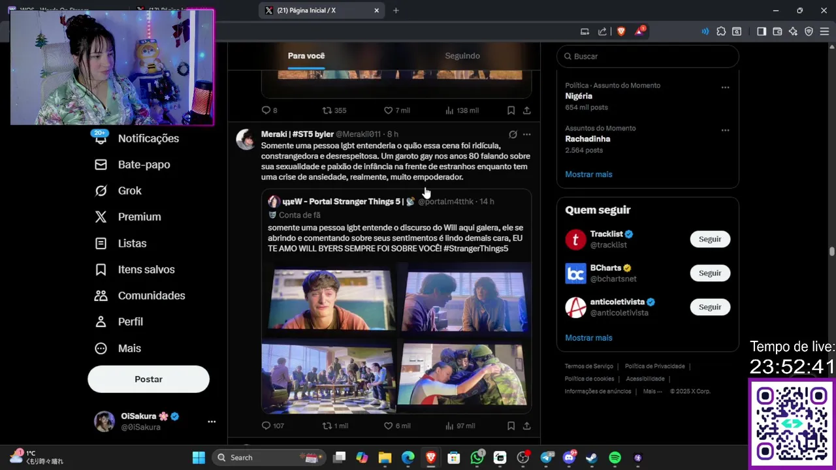The height and width of the screenshot is (470, 836).
Task: Toggle the browser sidebar panel
Action: 762,31
